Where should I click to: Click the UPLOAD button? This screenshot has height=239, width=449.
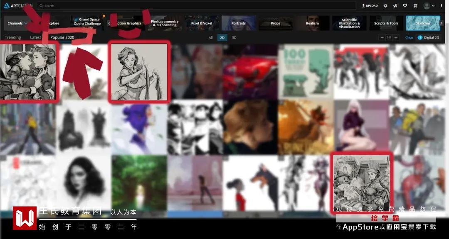pyautogui.click(x=370, y=6)
